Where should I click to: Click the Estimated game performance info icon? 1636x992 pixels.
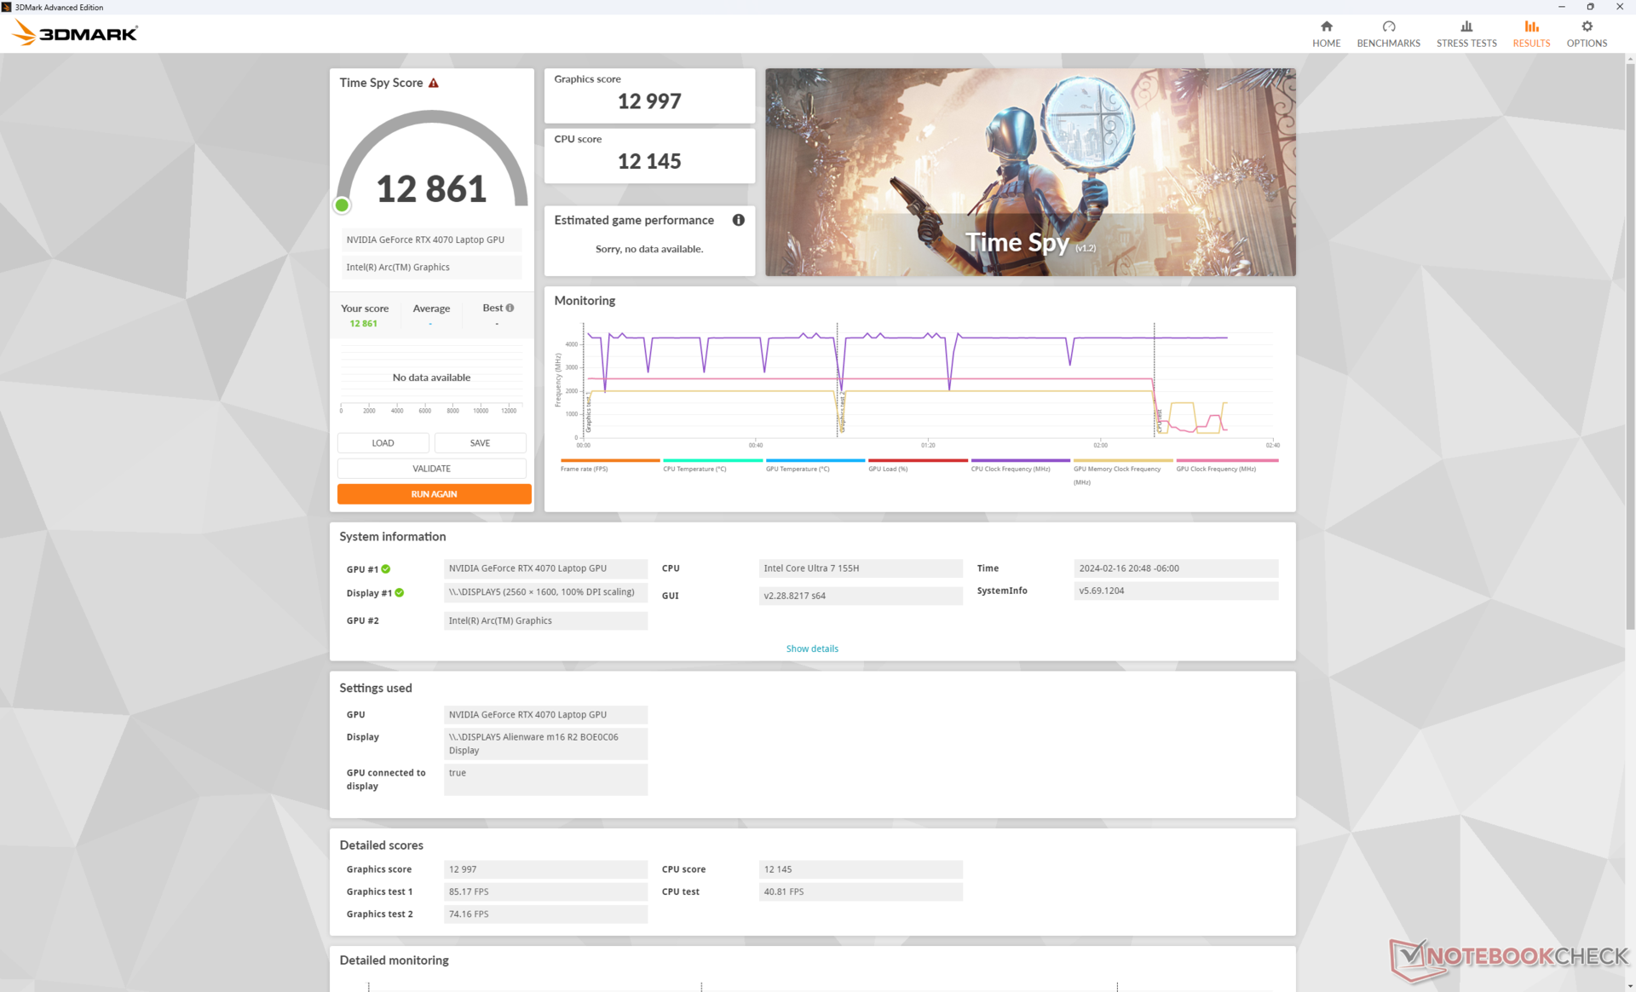pyautogui.click(x=738, y=220)
